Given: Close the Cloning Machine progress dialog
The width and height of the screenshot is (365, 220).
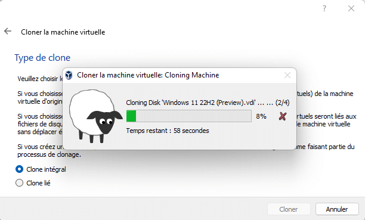Looking at the screenshot, I should 287,75.
